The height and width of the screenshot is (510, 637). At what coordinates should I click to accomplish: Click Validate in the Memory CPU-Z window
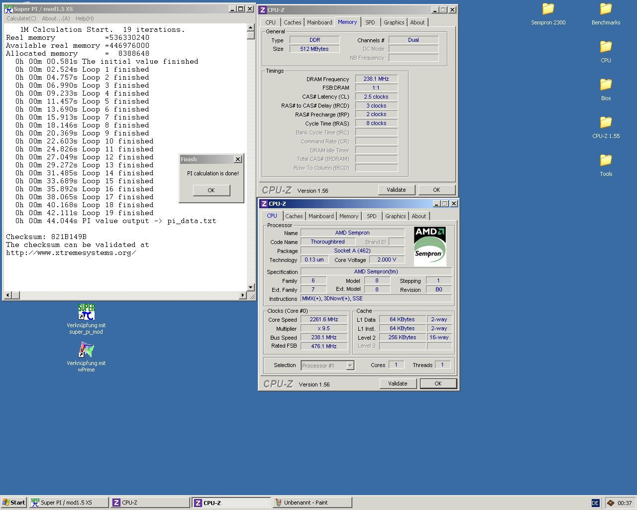396,190
